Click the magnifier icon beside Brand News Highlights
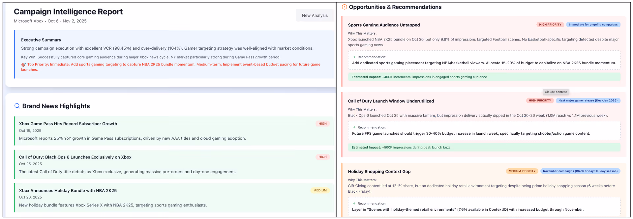Viewport: 633px width, 219px height. [x=17, y=106]
